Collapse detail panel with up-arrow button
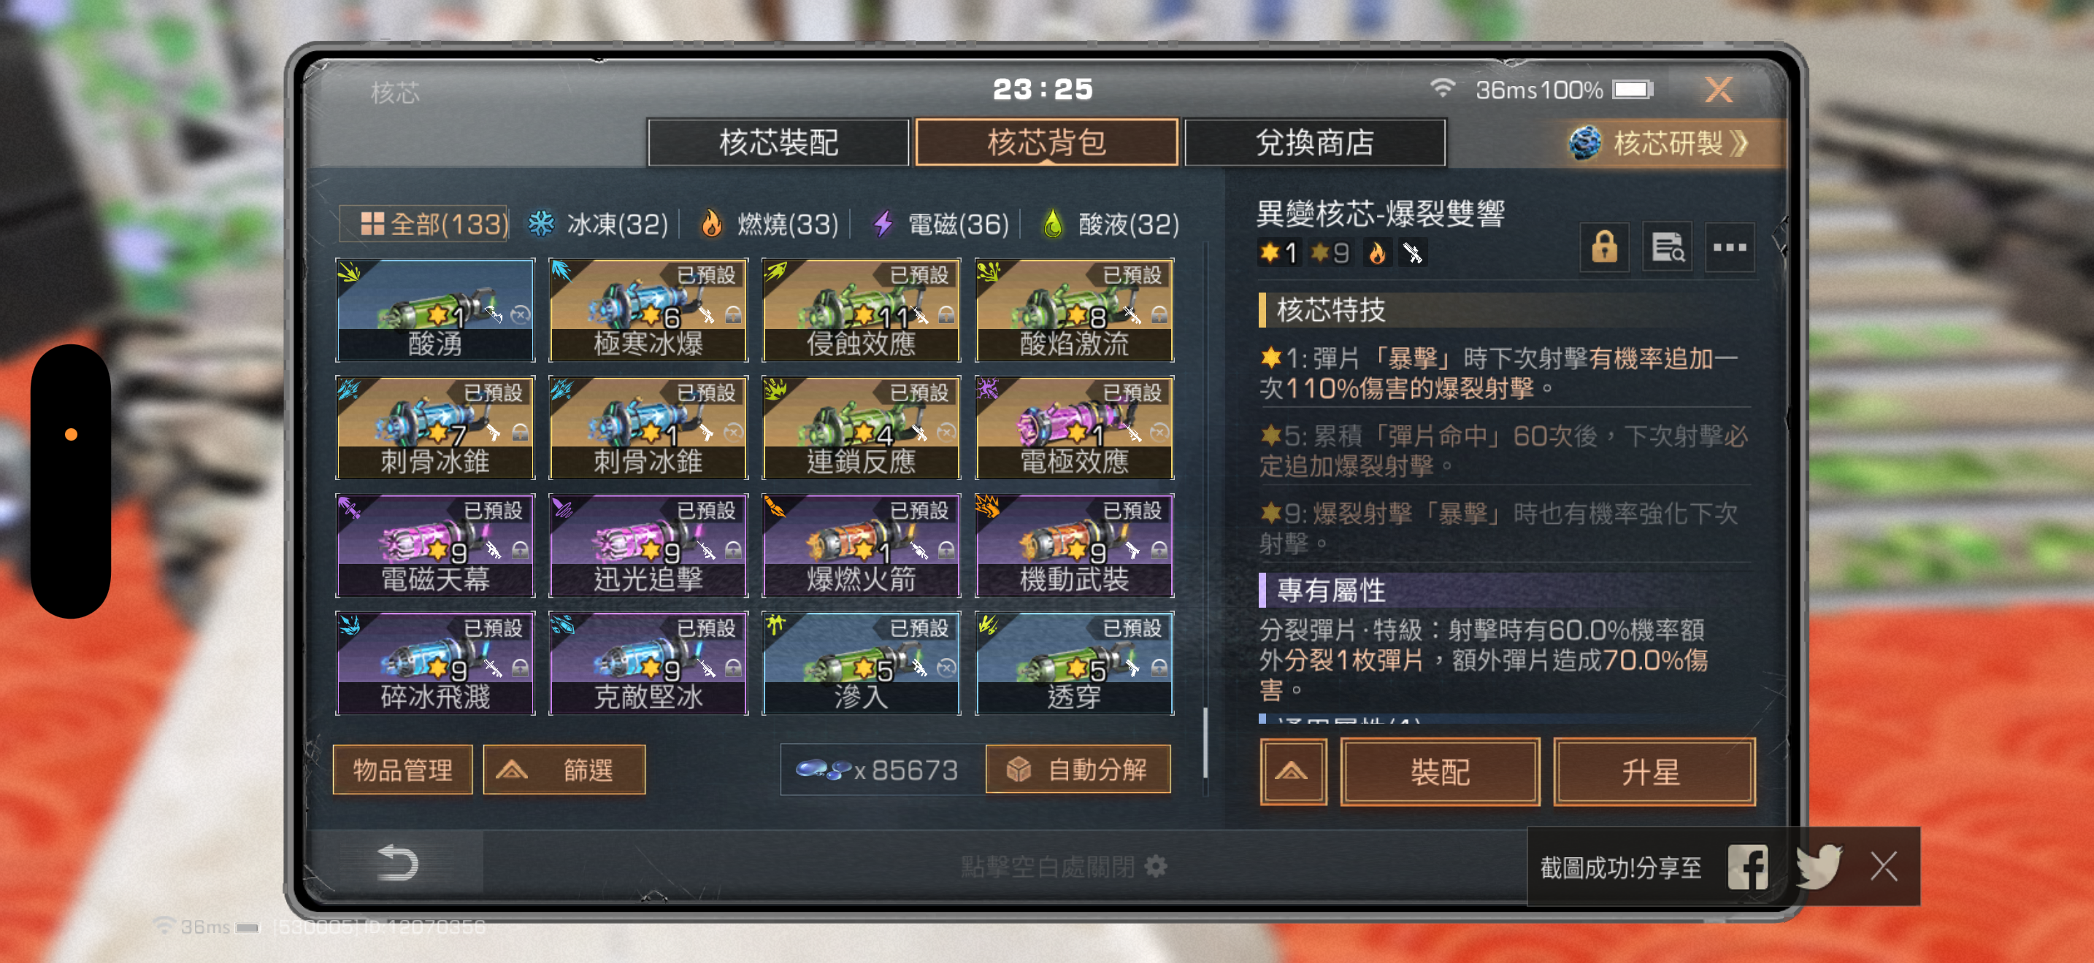Viewport: 2094px width, 963px height. 1293,771
